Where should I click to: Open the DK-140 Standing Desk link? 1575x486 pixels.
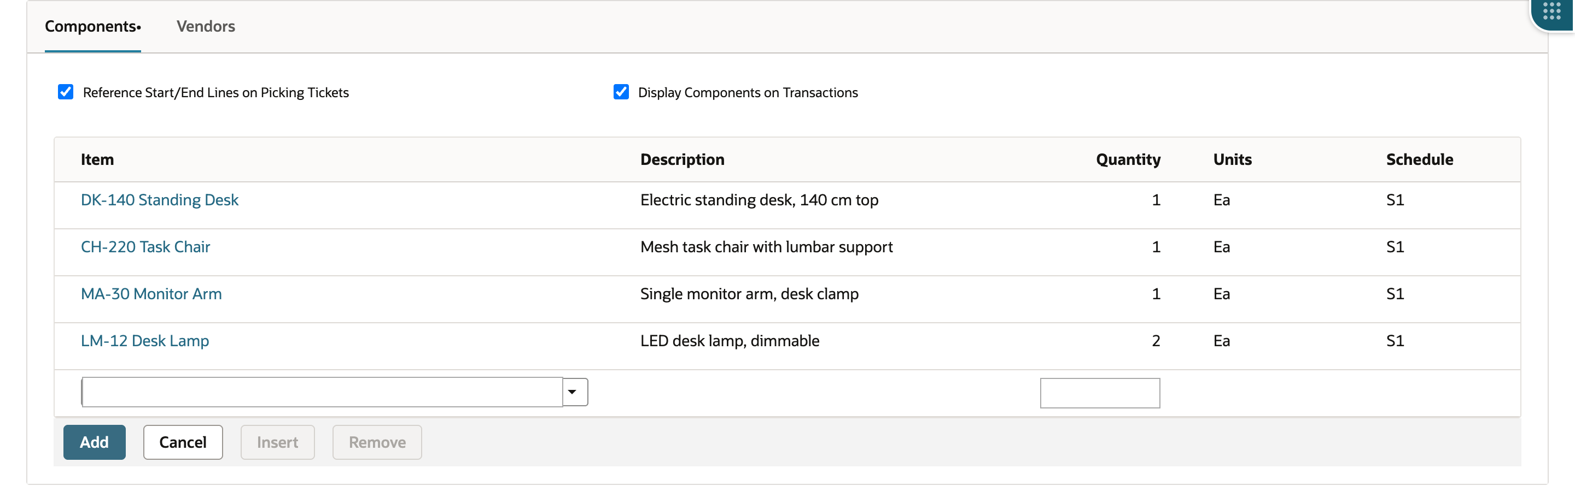(160, 200)
